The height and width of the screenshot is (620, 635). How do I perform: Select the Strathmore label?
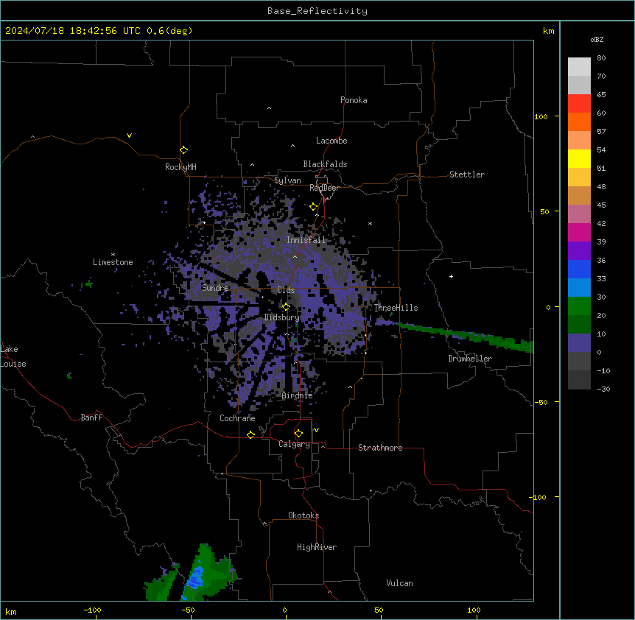tap(380, 448)
